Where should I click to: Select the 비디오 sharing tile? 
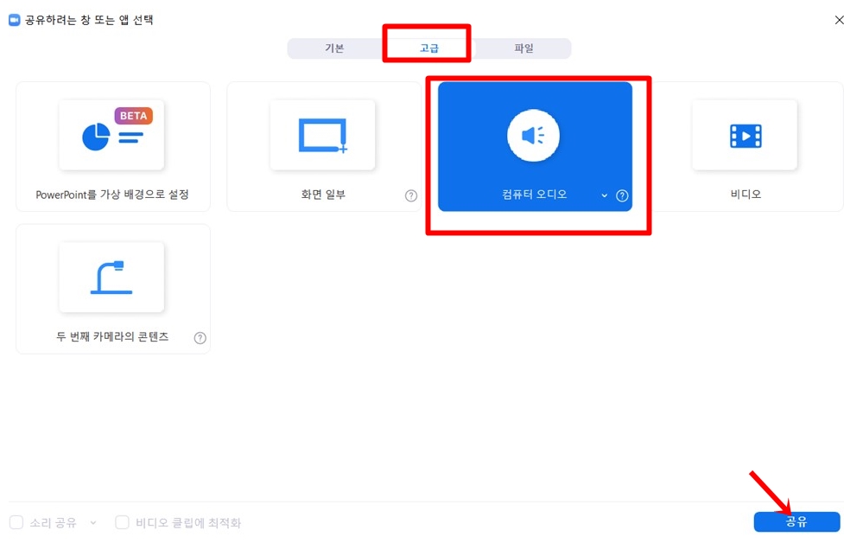point(745,138)
